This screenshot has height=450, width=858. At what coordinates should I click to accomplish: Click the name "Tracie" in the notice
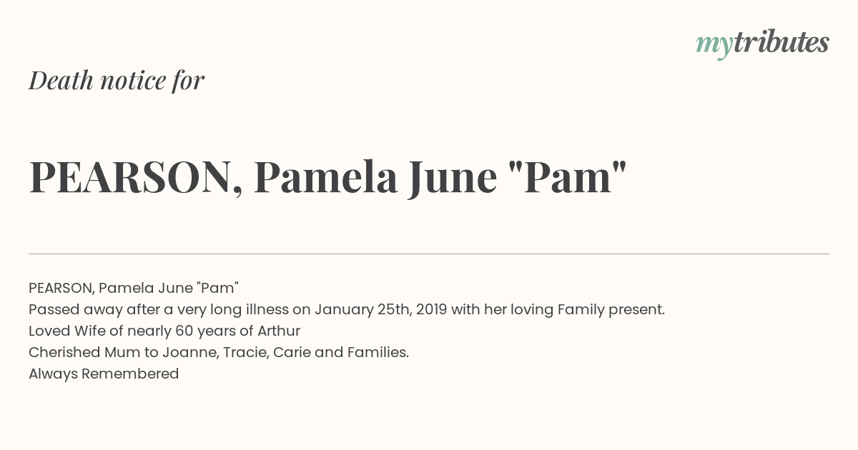(x=247, y=353)
